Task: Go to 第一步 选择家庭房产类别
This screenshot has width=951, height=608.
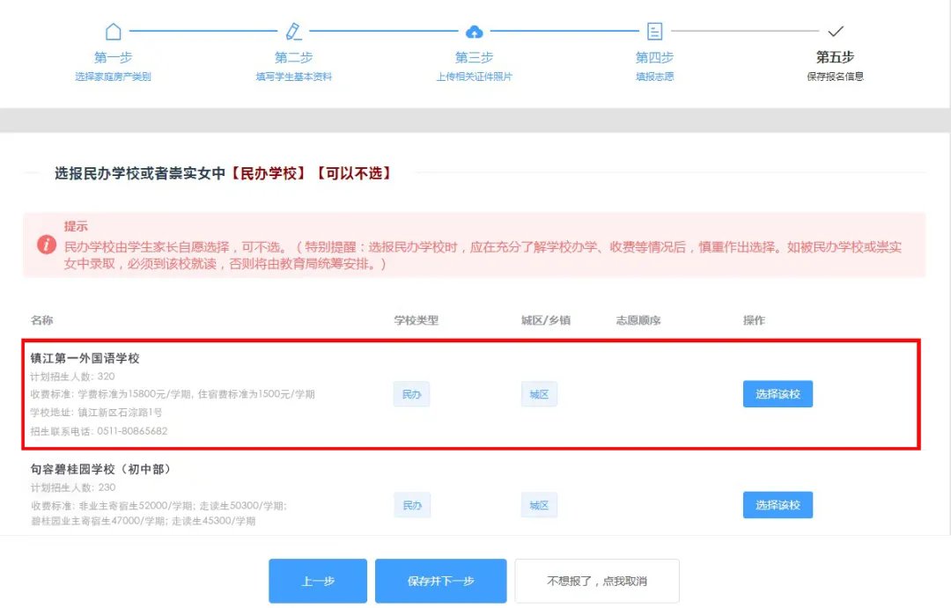Action: pos(113,65)
